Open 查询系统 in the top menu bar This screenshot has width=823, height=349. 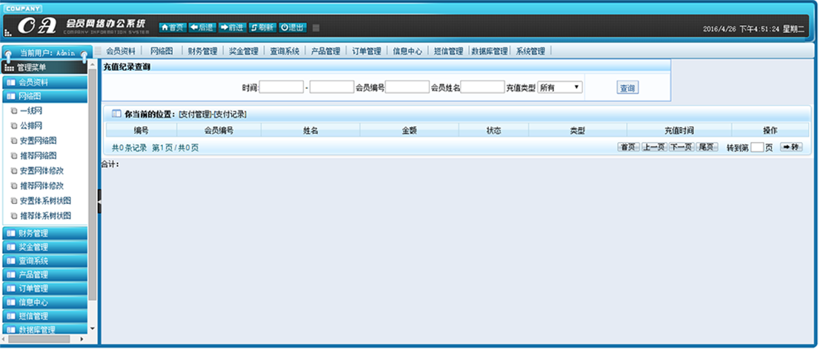[284, 51]
